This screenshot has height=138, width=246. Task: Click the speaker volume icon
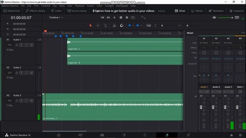[x=214, y=18]
